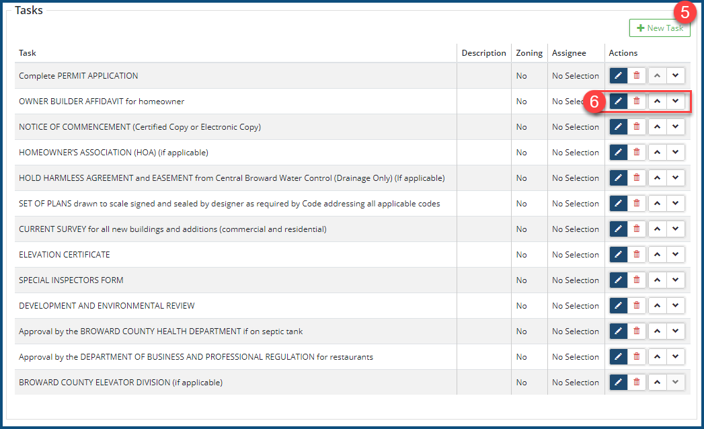Viewport: 704px width, 429px height.
Task: Move BROWARD COUNTY ELEVATOR DIVISION task up
Action: 658,383
